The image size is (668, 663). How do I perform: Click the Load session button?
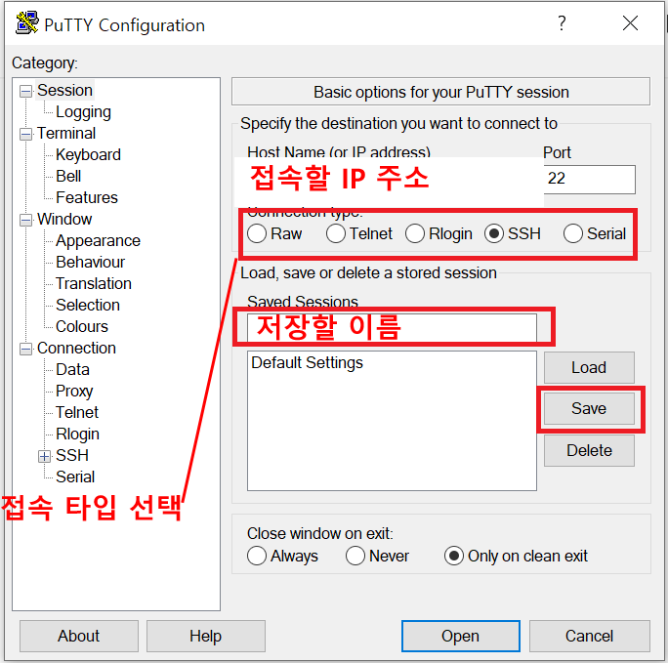point(589,367)
